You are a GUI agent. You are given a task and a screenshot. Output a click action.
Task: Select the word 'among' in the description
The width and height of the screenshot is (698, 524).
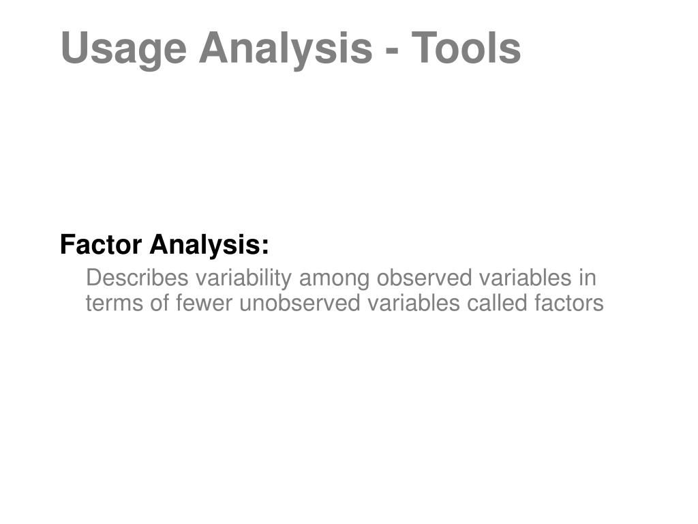coord(334,280)
